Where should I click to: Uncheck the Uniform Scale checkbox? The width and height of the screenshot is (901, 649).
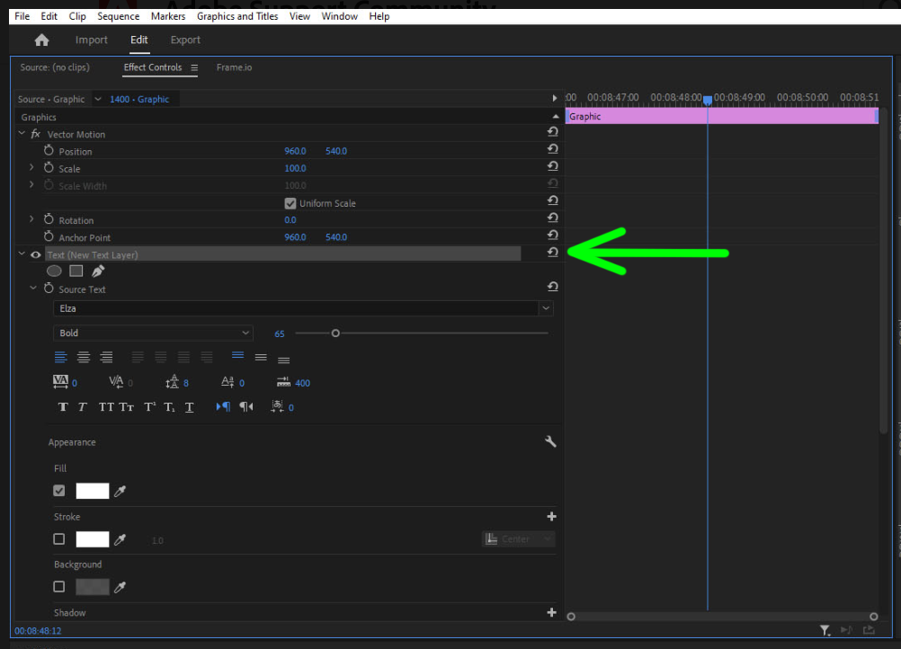click(290, 202)
